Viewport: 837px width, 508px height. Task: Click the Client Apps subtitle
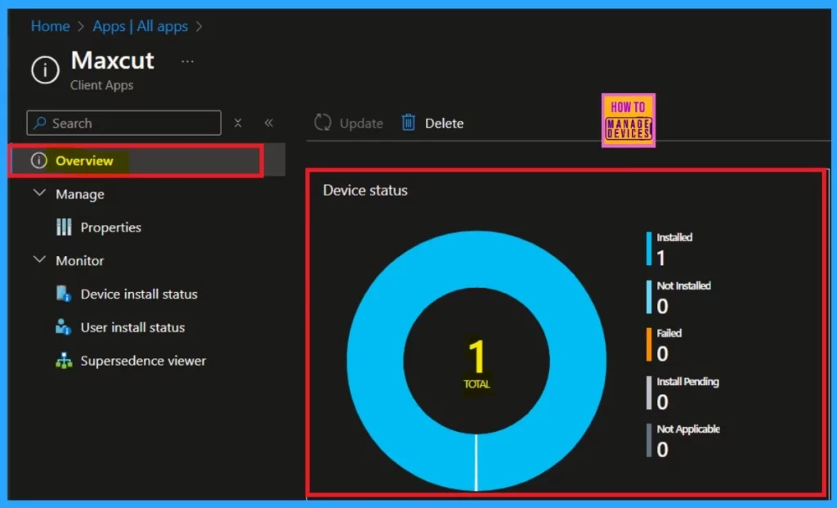click(x=102, y=85)
